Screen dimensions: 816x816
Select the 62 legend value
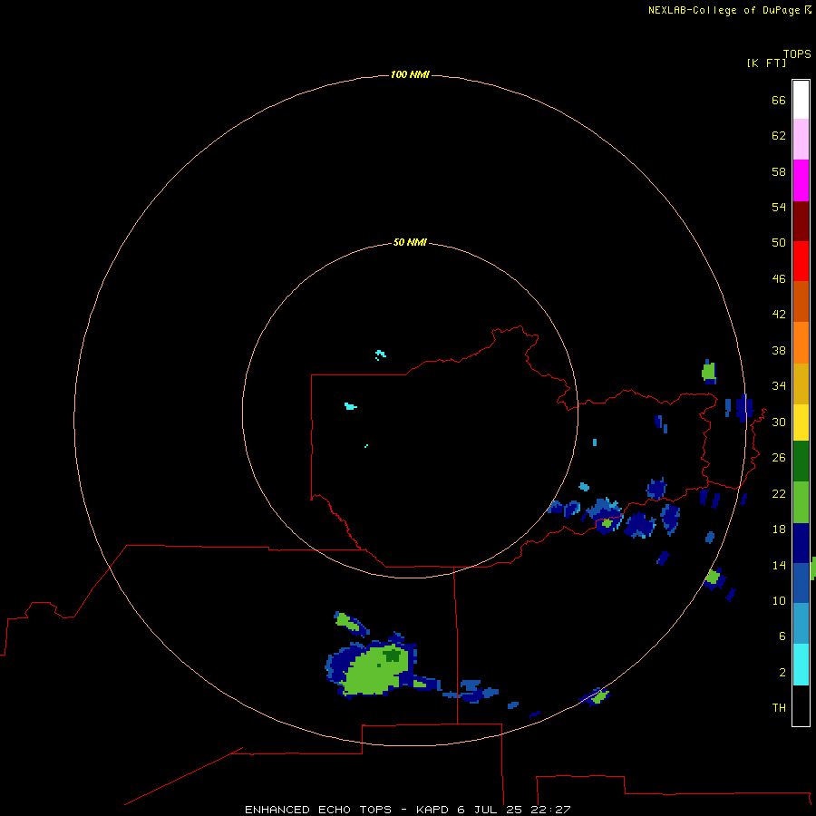779,135
